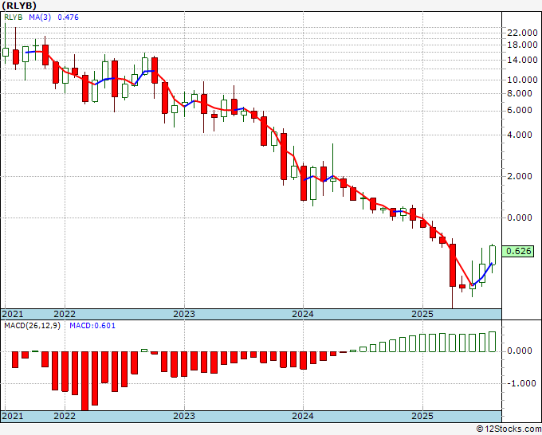This screenshot has height=435, width=542.
Task: Click 2025 on the price chart time axis
Action: 422,314
